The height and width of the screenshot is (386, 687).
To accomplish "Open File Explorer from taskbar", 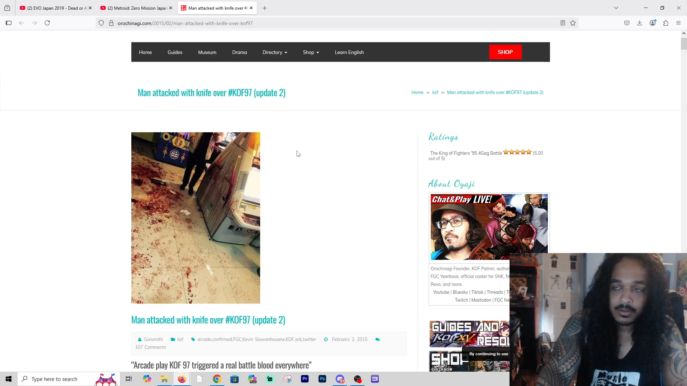I will [164, 379].
